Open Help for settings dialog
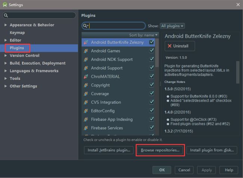 [229, 170]
